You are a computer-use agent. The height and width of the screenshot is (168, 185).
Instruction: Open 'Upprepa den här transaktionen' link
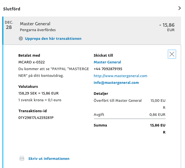pos(53,38)
